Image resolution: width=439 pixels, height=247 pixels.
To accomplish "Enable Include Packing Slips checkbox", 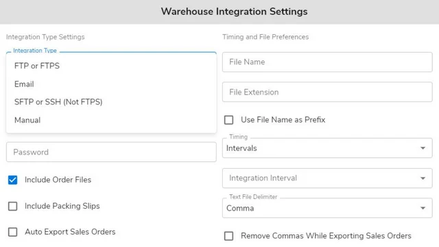I will 12,206.
